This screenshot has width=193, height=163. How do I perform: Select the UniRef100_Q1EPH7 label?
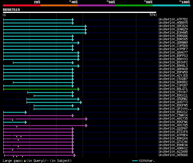tap(173, 129)
